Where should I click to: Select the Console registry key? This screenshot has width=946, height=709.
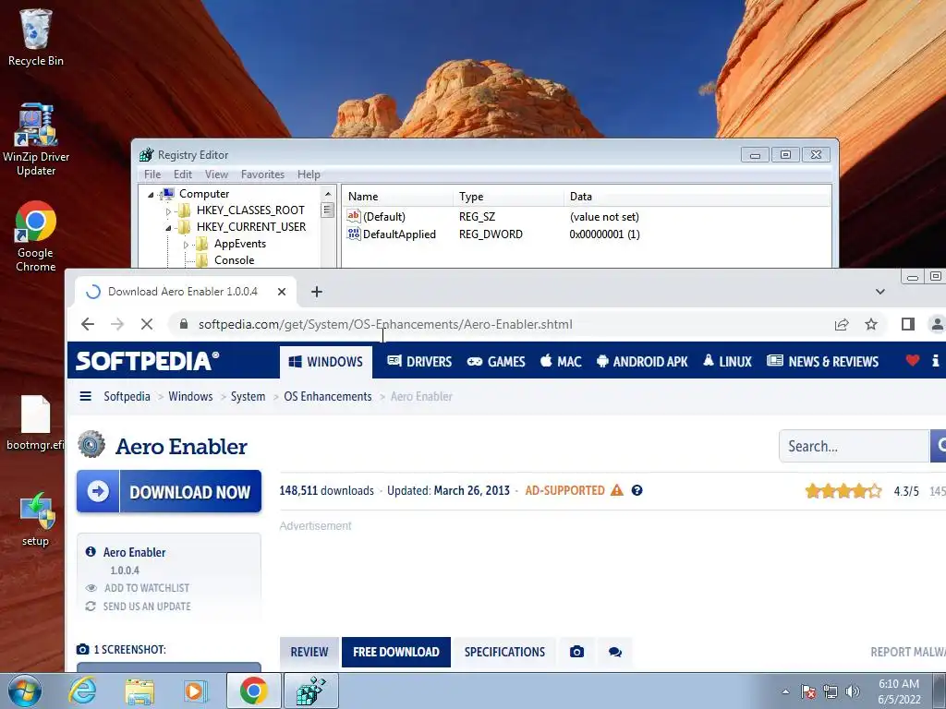pos(234,260)
